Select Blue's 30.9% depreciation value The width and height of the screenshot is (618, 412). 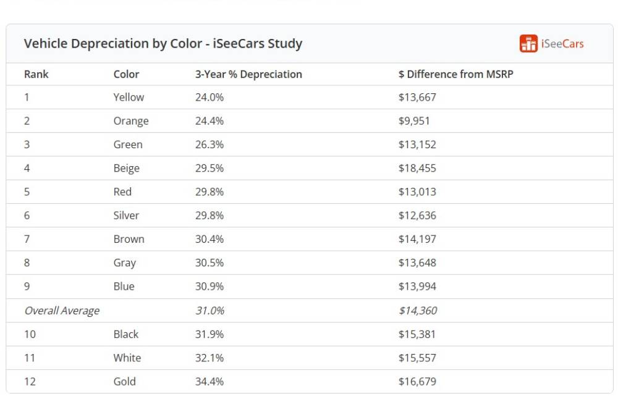tap(210, 287)
